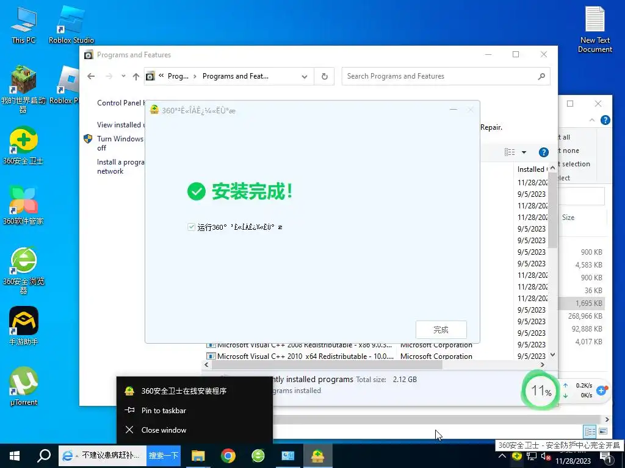Viewport: 625px width, 468px height.
Task: Click the help icon in the back window
Action: (x=605, y=120)
